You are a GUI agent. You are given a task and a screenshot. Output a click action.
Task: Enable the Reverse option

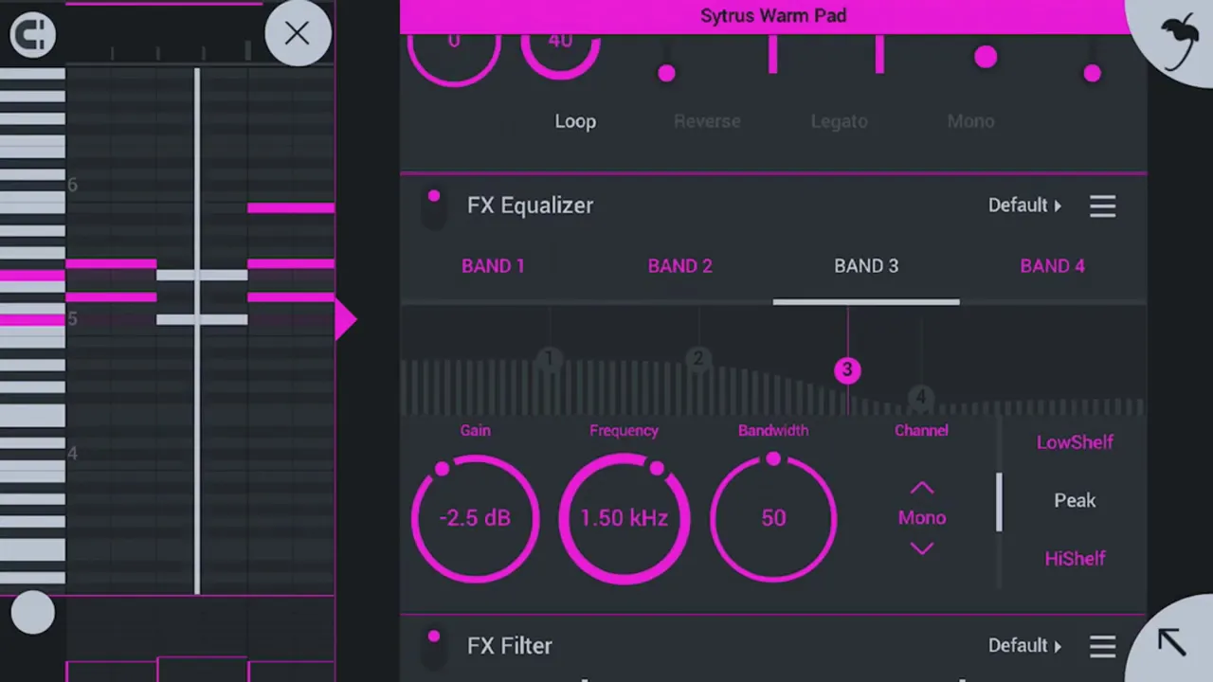click(x=707, y=121)
